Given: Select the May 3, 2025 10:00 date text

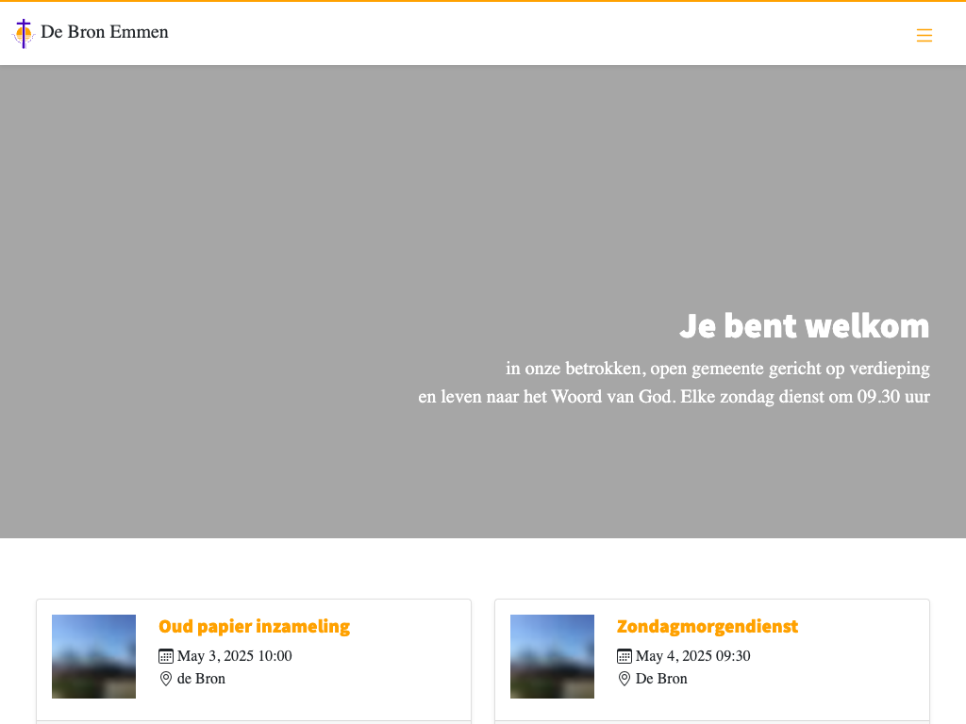Looking at the screenshot, I should 234,656.
